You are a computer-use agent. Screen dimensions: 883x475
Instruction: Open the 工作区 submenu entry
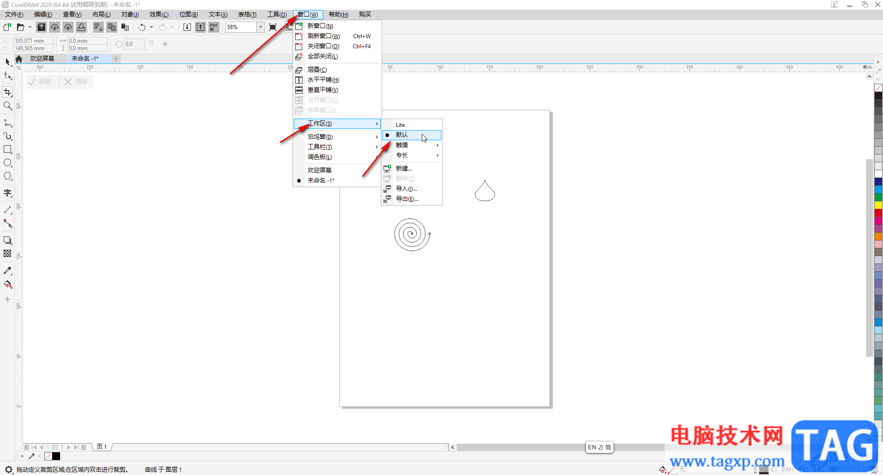(x=337, y=123)
